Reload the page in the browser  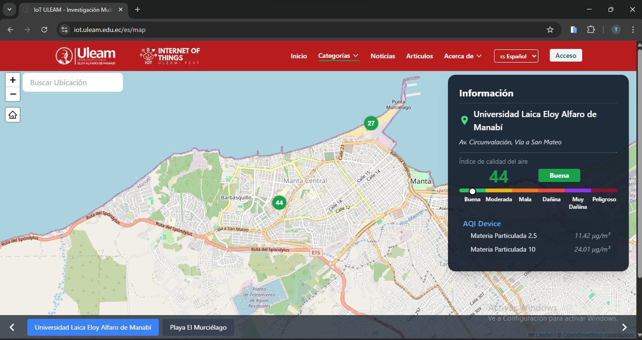(x=44, y=30)
